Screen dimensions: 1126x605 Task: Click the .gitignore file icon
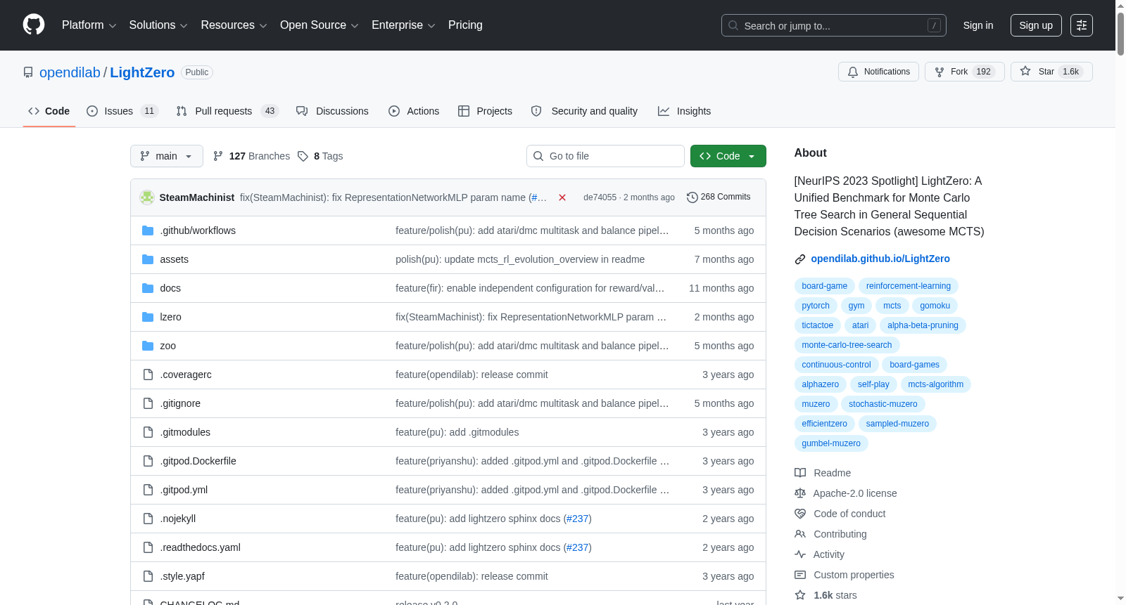point(148,403)
